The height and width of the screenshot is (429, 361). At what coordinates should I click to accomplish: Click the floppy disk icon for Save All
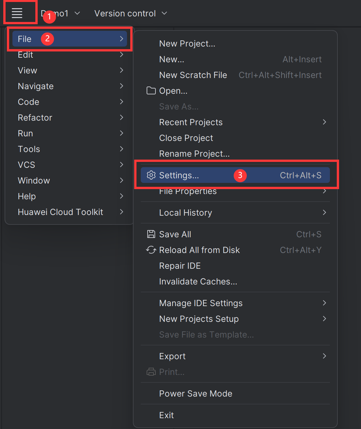[x=151, y=234]
